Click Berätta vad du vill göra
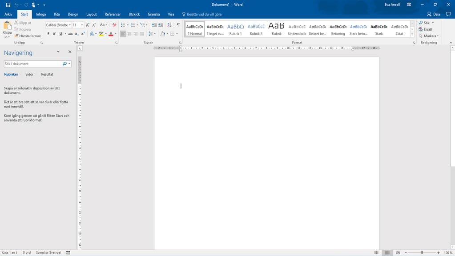The image size is (455, 256). pos(202,14)
